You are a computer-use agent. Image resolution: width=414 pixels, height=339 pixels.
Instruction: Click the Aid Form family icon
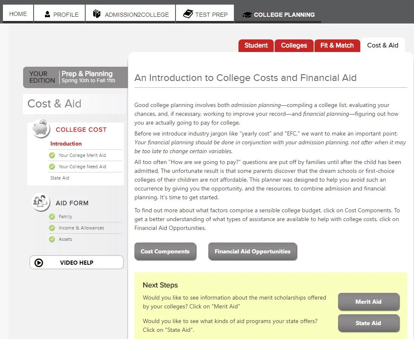41,202
